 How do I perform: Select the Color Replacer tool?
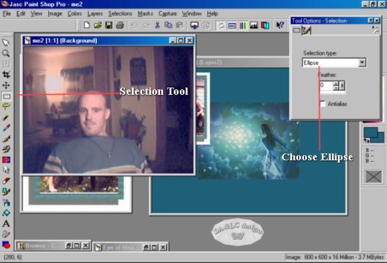tap(6, 160)
